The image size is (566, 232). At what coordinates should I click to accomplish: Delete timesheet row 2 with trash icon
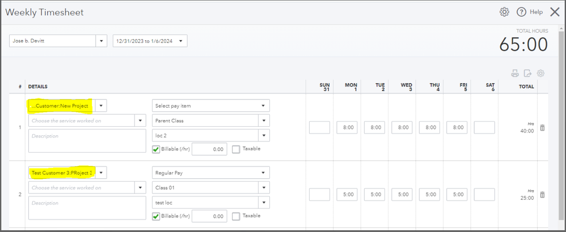tap(542, 195)
